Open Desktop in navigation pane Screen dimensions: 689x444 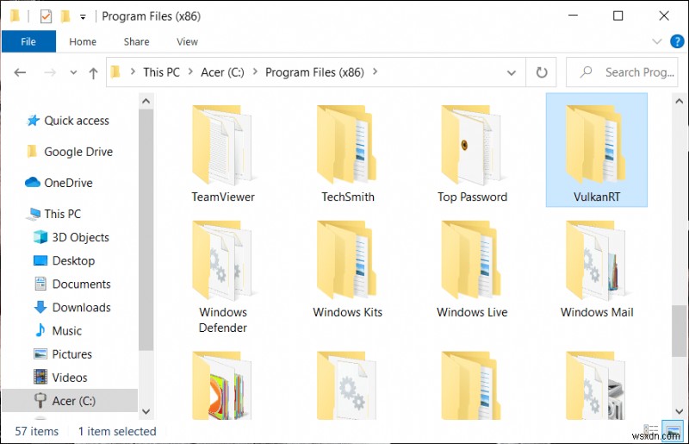(x=64, y=260)
